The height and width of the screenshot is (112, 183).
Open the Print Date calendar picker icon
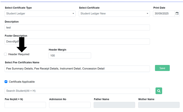177,13
